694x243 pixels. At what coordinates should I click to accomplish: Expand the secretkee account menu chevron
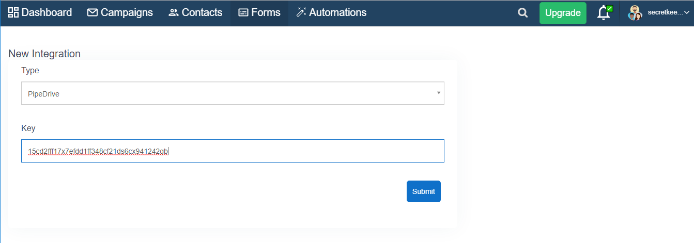point(686,13)
